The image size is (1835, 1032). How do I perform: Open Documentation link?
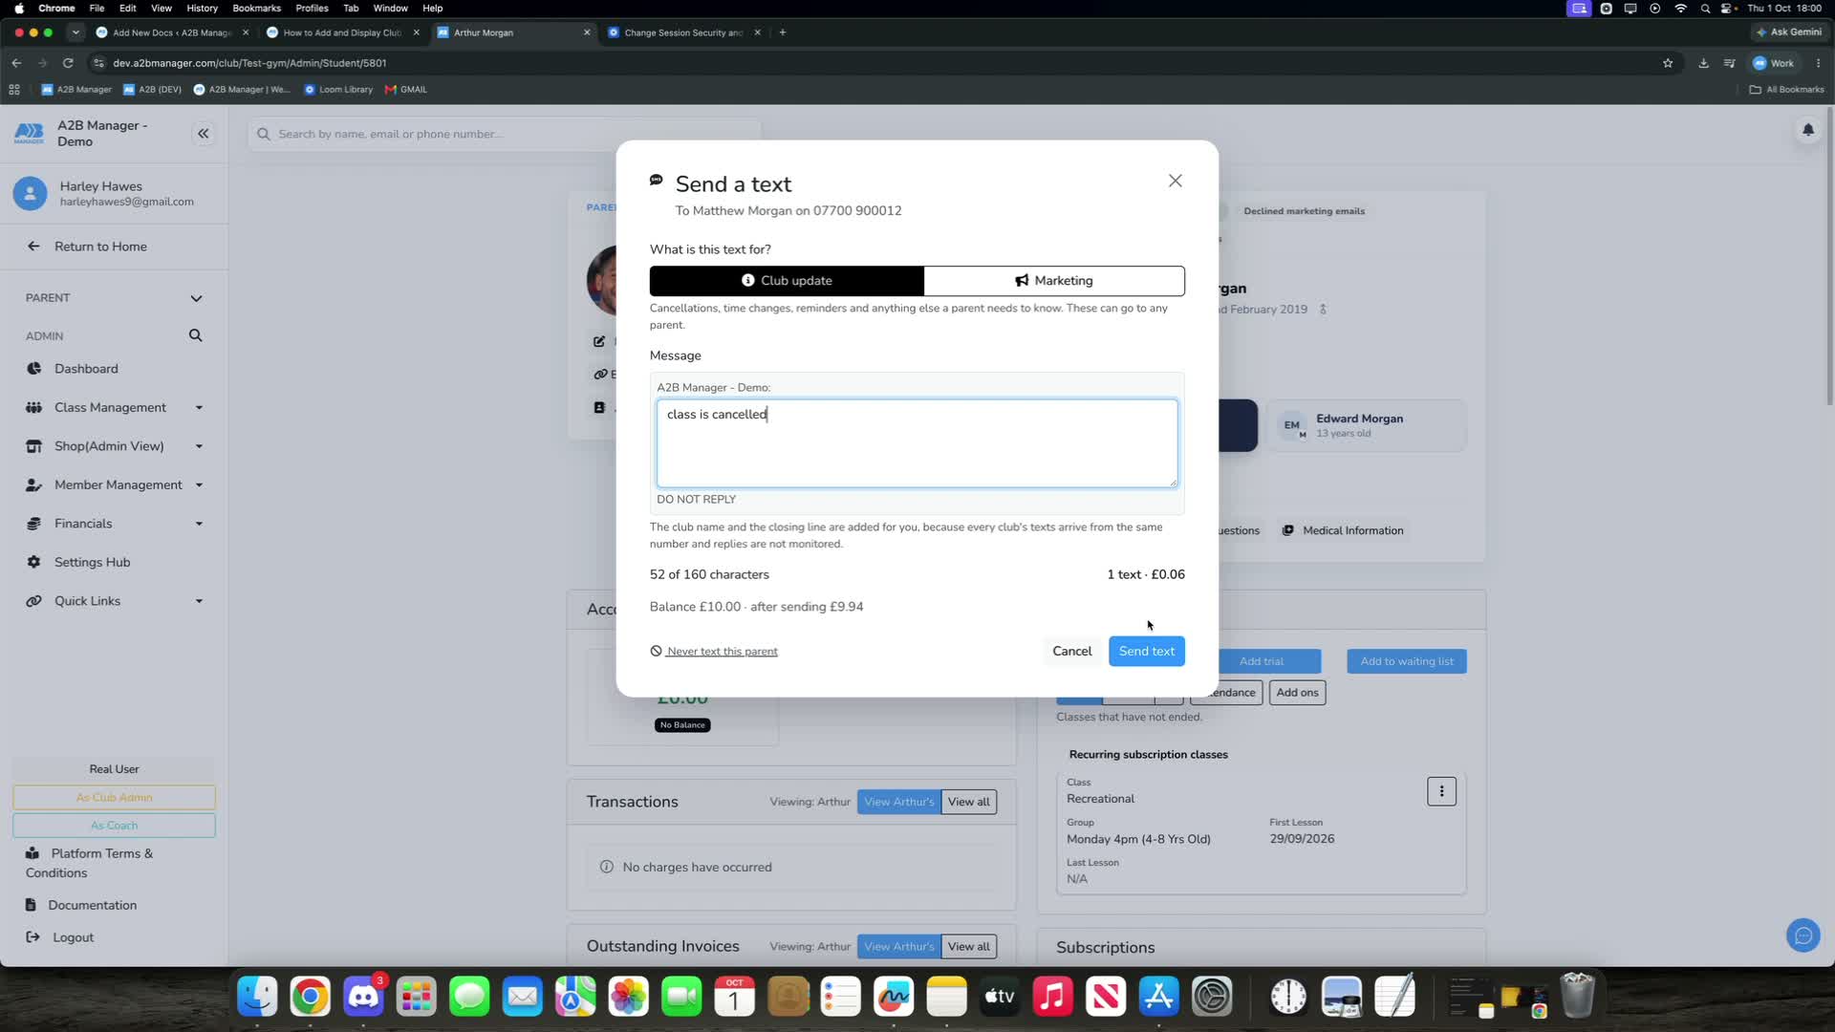[x=92, y=905]
